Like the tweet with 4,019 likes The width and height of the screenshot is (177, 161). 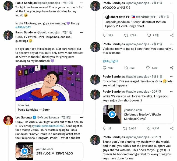(149, 68)
